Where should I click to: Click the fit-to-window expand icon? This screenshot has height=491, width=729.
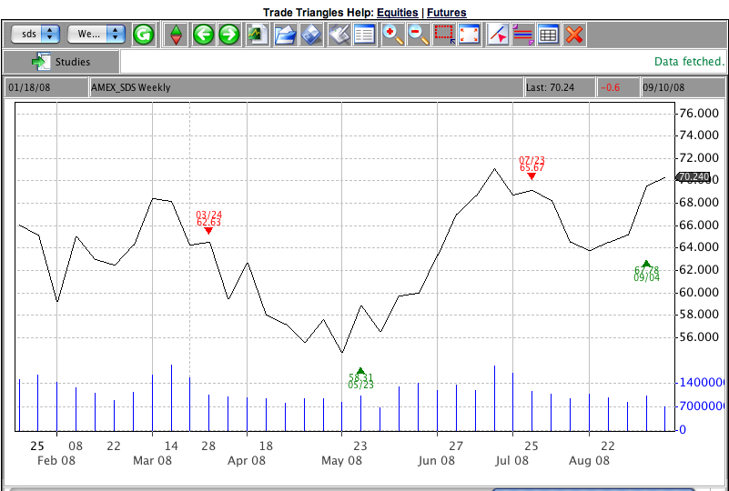click(469, 35)
